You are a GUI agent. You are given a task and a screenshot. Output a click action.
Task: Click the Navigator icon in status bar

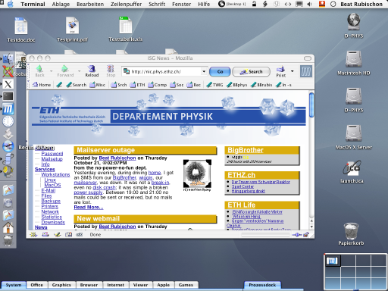[33, 235]
